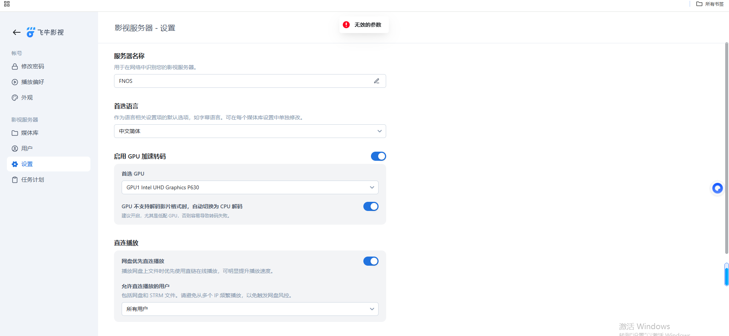Click the 影视服务器 sidebar group label
The width and height of the screenshot is (729, 336).
[x=25, y=120]
